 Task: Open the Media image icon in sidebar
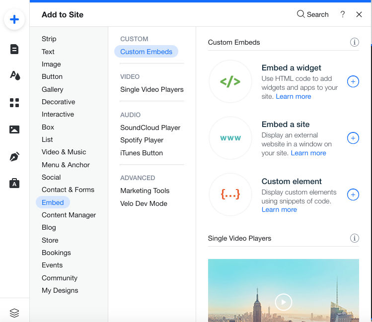tap(14, 129)
